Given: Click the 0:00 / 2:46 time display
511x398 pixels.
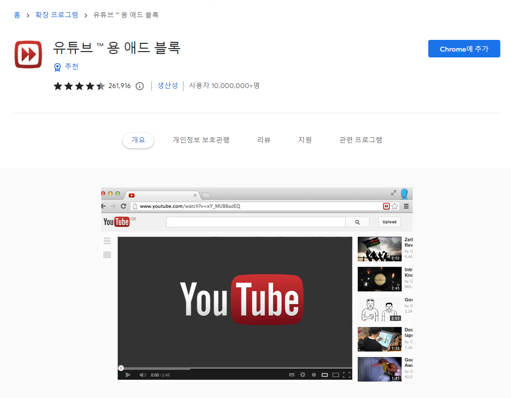Looking at the screenshot, I should 160,375.
